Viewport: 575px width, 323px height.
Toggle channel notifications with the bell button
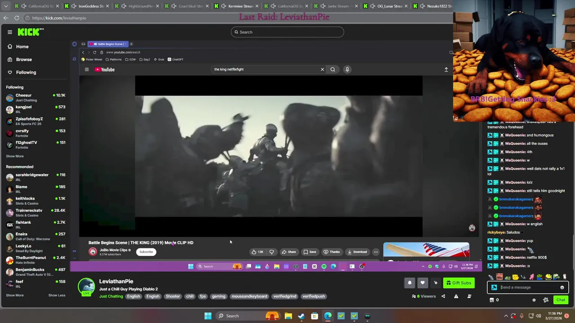coord(410,283)
